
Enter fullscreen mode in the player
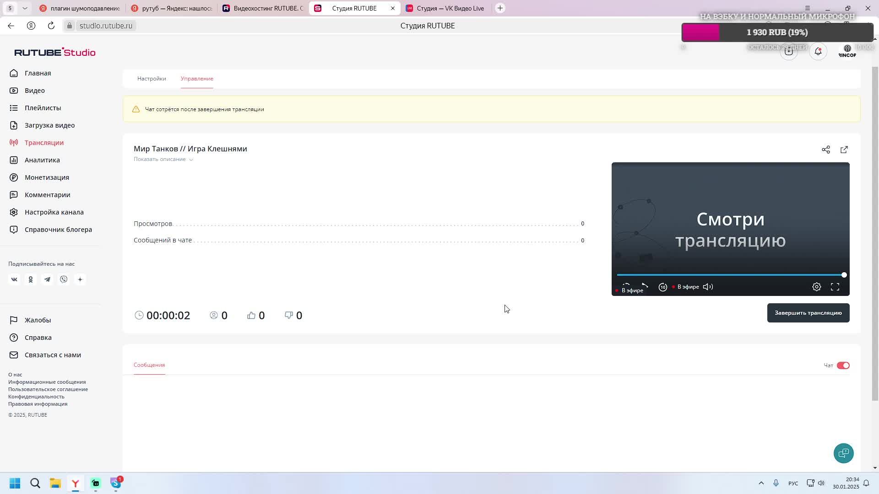835,287
